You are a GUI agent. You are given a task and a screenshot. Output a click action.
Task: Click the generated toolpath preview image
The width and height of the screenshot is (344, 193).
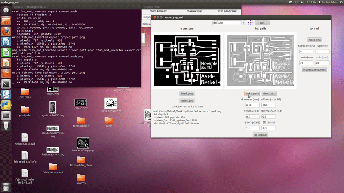pyautogui.click(x=260, y=61)
